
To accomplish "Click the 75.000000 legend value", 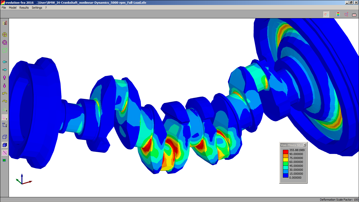I will (296, 158).
